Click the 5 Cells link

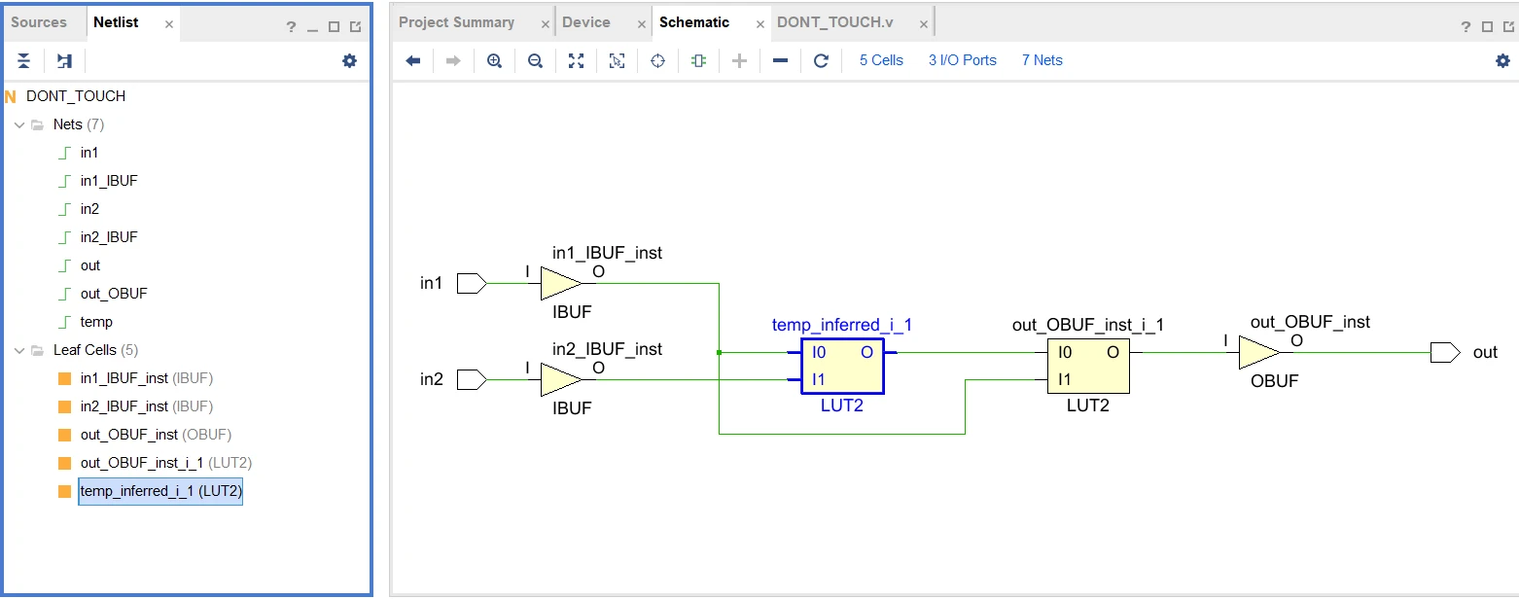(881, 60)
